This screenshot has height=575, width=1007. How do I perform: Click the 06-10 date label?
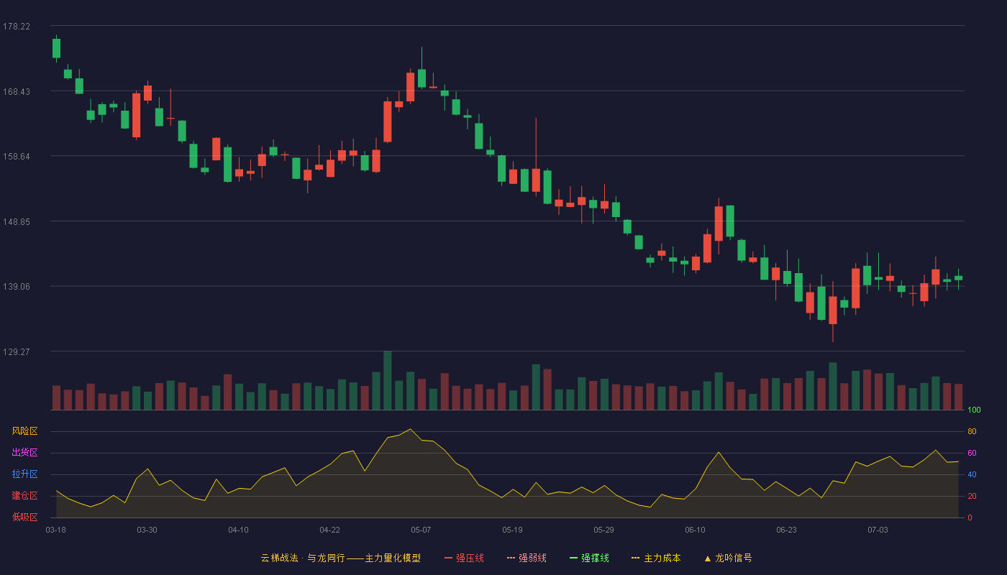tap(695, 530)
